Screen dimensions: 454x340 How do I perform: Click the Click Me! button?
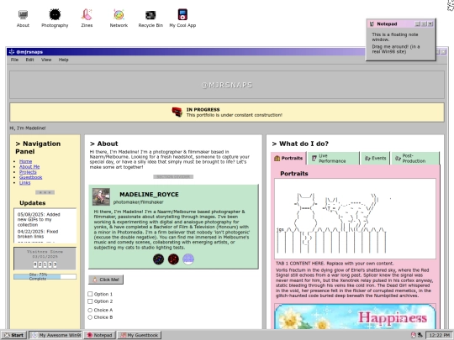pos(106,280)
